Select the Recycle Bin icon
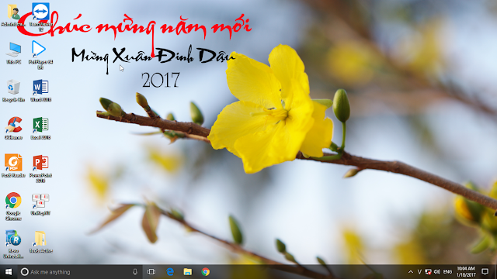This screenshot has height=279, width=497. pos(13,91)
